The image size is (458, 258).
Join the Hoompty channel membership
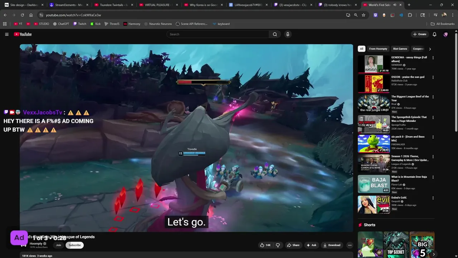pos(58,245)
